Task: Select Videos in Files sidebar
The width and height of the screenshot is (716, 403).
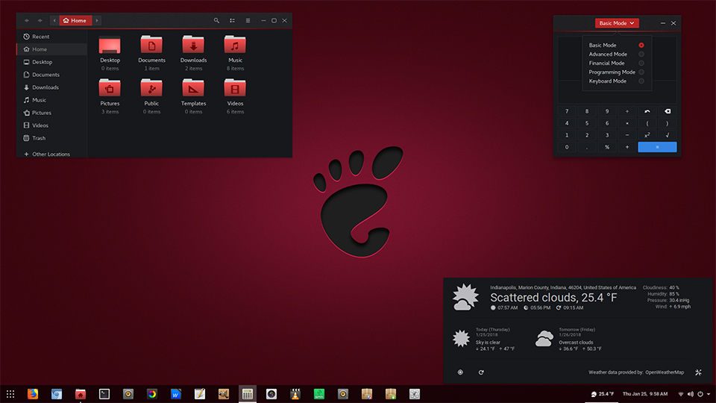Action: click(x=51, y=125)
